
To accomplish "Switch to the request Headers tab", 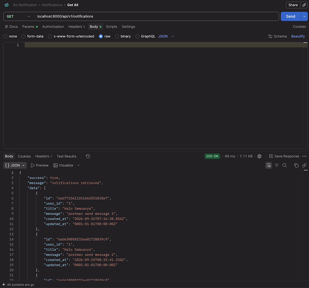I will pyautogui.click(x=77, y=27).
